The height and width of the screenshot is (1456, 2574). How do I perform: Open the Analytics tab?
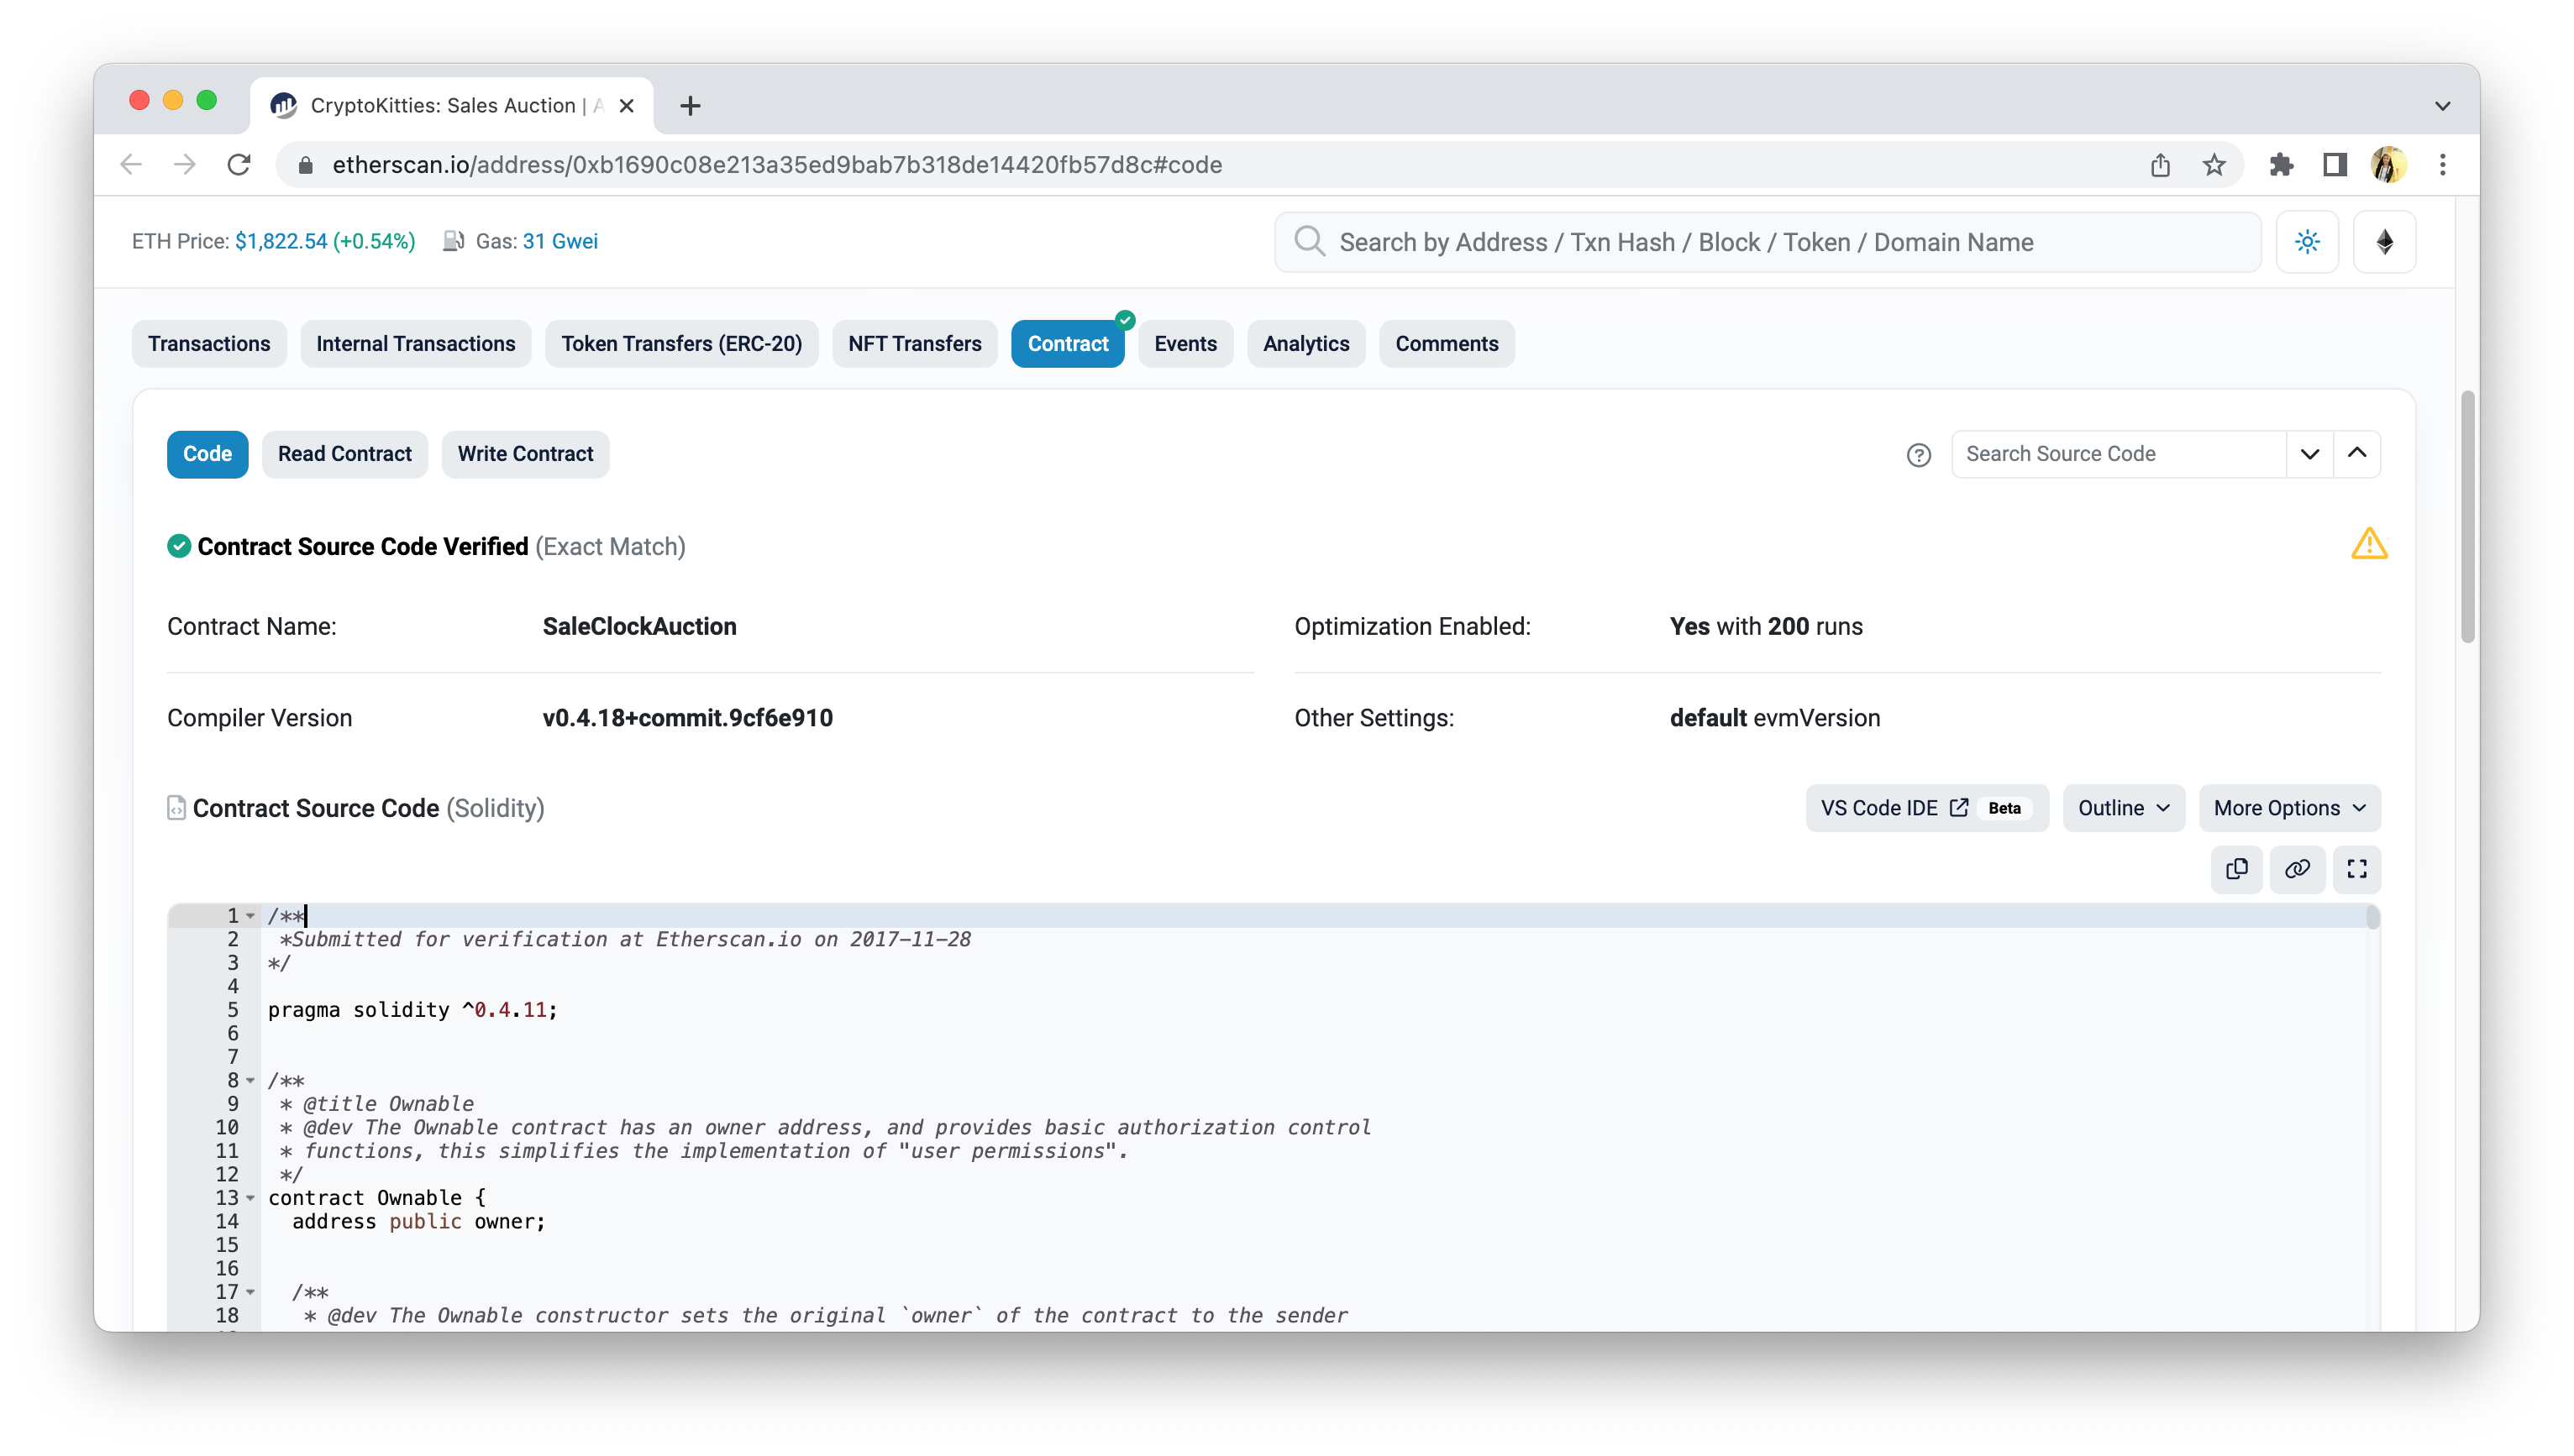[x=1305, y=344]
